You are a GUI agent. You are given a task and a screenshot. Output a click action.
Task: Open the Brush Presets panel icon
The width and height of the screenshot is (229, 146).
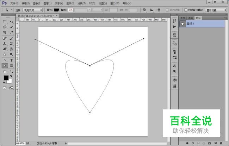[174, 58]
